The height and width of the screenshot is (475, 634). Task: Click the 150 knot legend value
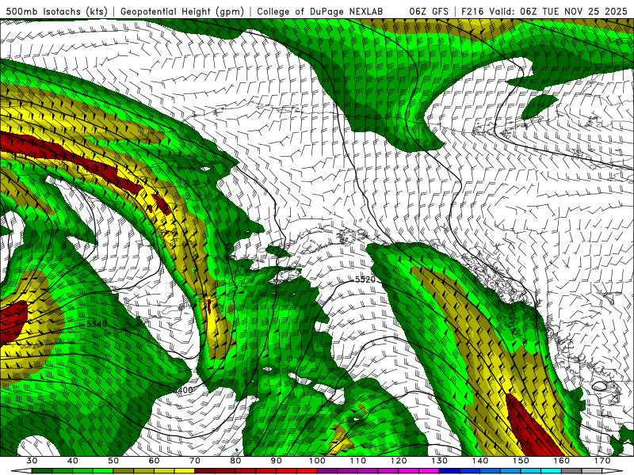point(521,461)
